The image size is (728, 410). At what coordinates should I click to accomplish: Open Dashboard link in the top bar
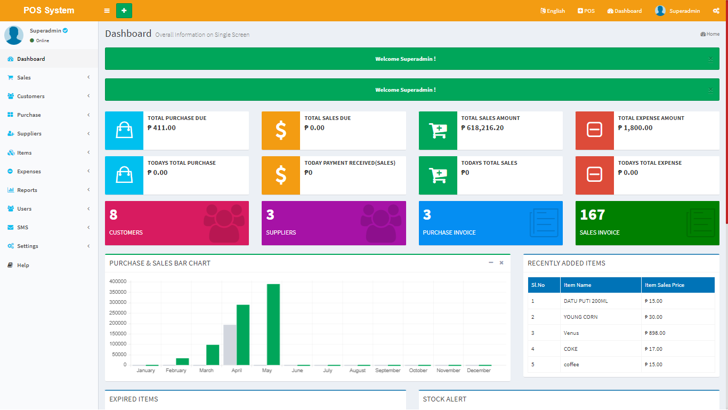[x=625, y=11]
